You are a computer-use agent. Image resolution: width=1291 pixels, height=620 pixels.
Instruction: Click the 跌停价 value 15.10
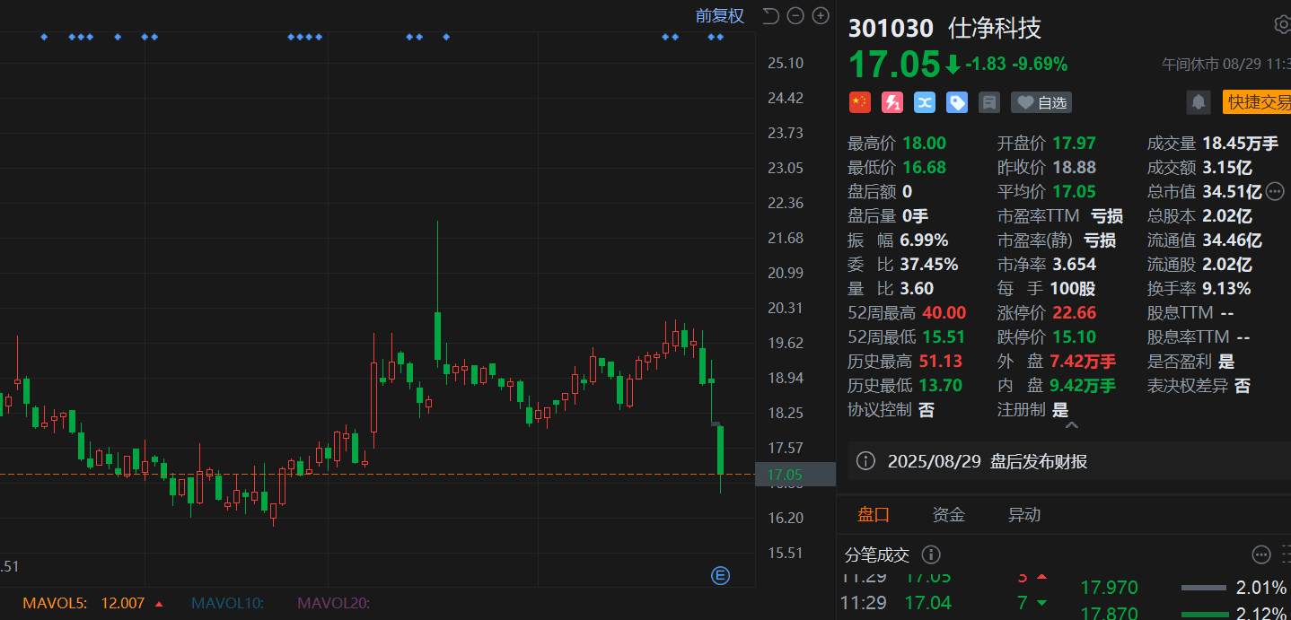[1073, 337]
